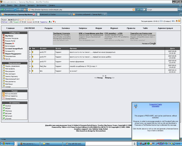The height and width of the screenshot is (146, 182).
Task: Switch to the Отсылка сообщений tab
Action: tap(89, 15)
